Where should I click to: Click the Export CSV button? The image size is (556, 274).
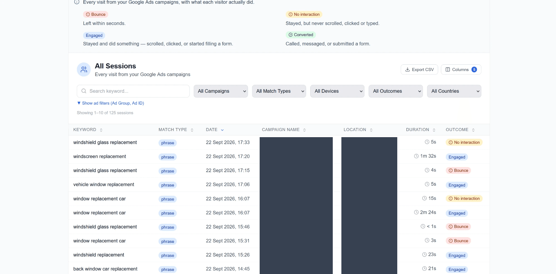tap(419, 70)
